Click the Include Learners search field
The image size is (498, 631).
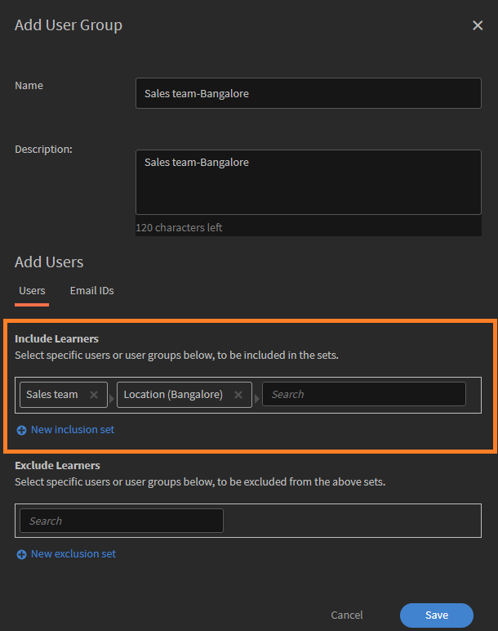364,394
